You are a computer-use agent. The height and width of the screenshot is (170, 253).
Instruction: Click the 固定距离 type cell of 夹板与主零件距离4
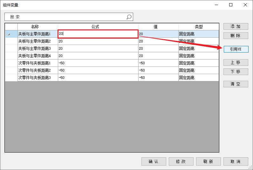click(199, 56)
